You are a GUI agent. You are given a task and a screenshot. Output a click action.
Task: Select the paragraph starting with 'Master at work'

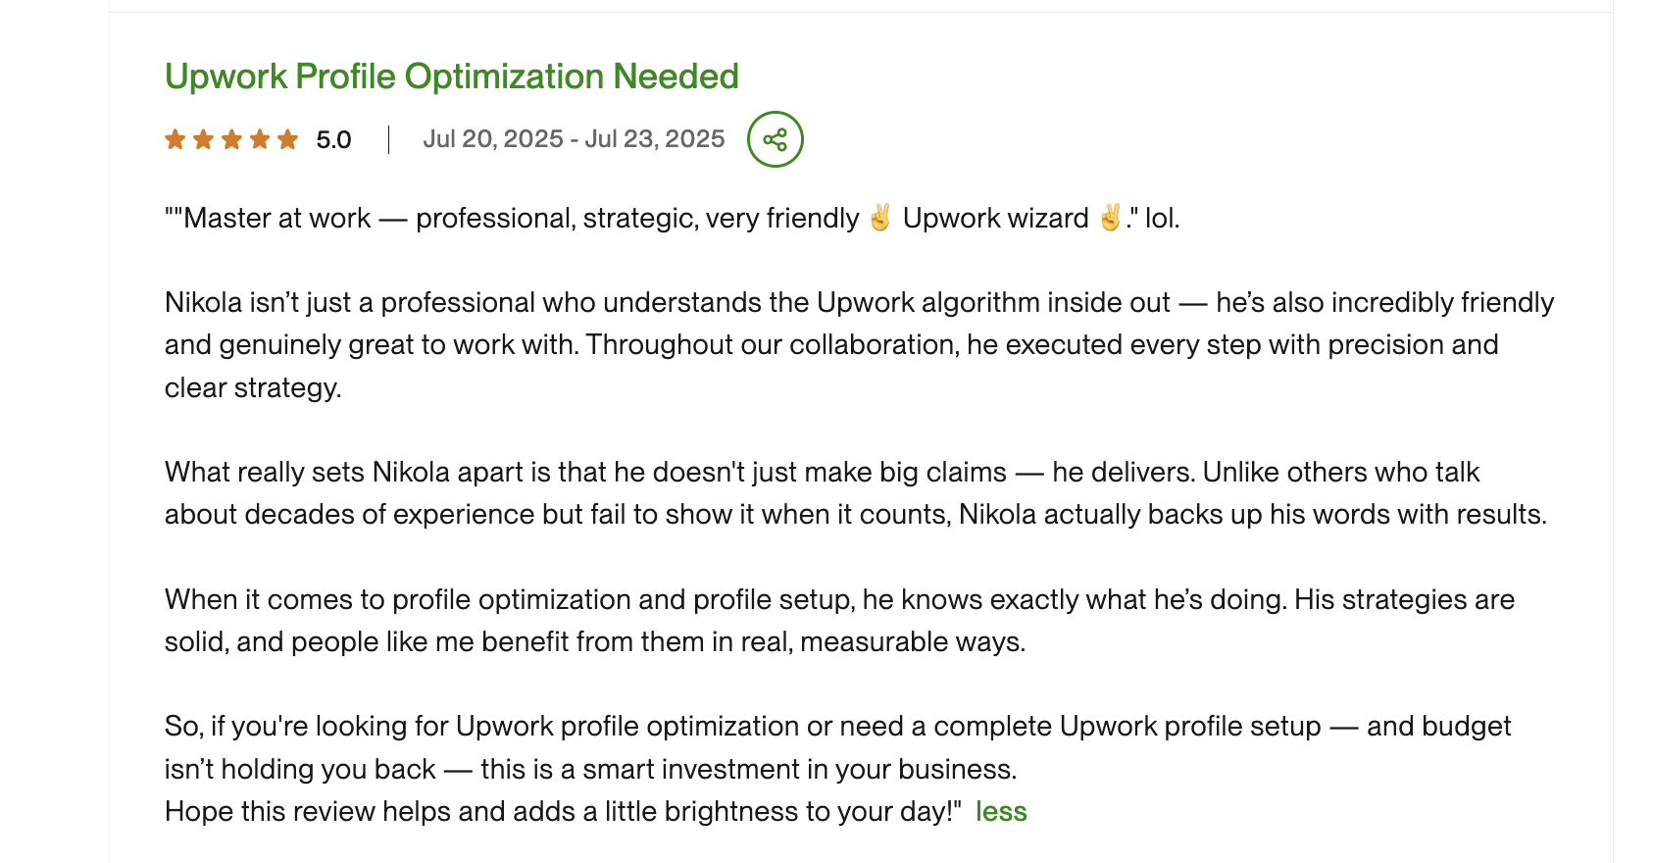(673, 218)
